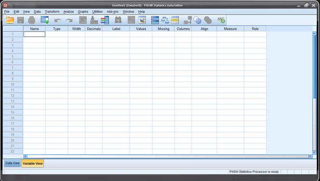Click the Go to case icon
The height and width of the screenshot is (181, 320).
tap(83, 20)
